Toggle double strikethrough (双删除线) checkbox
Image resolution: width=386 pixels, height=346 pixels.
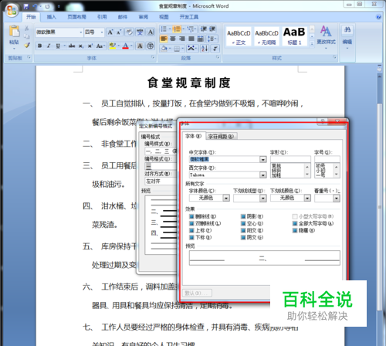[191, 223]
